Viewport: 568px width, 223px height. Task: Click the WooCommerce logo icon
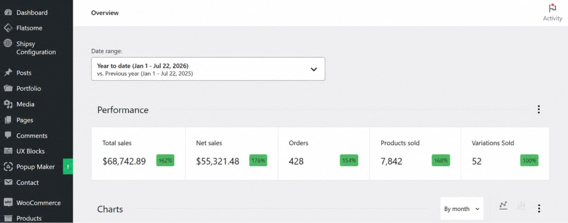click(8, 203)
